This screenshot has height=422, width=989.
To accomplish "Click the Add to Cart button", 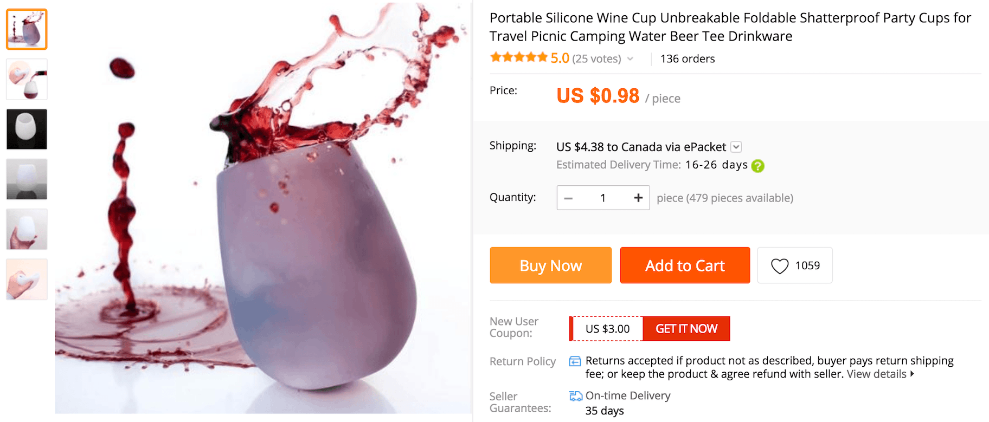I will click(x=684, y=265).
